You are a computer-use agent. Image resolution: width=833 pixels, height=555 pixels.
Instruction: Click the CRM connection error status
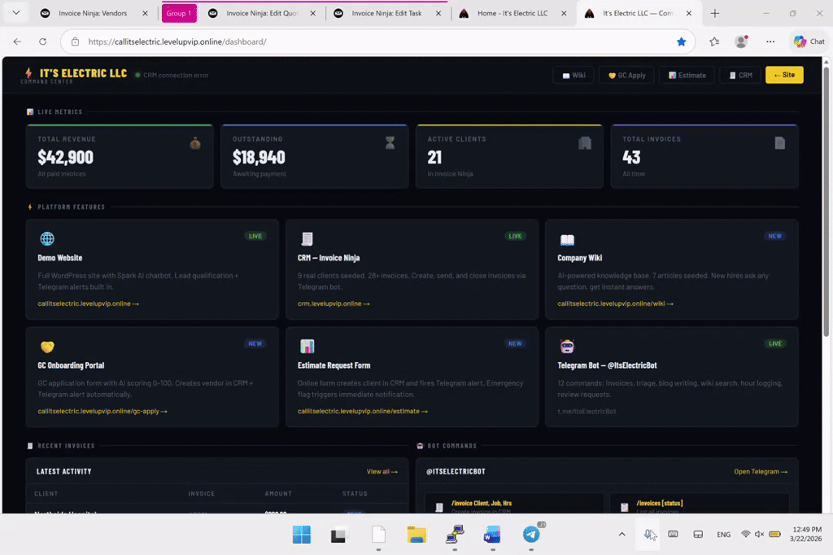click(176, 76)
